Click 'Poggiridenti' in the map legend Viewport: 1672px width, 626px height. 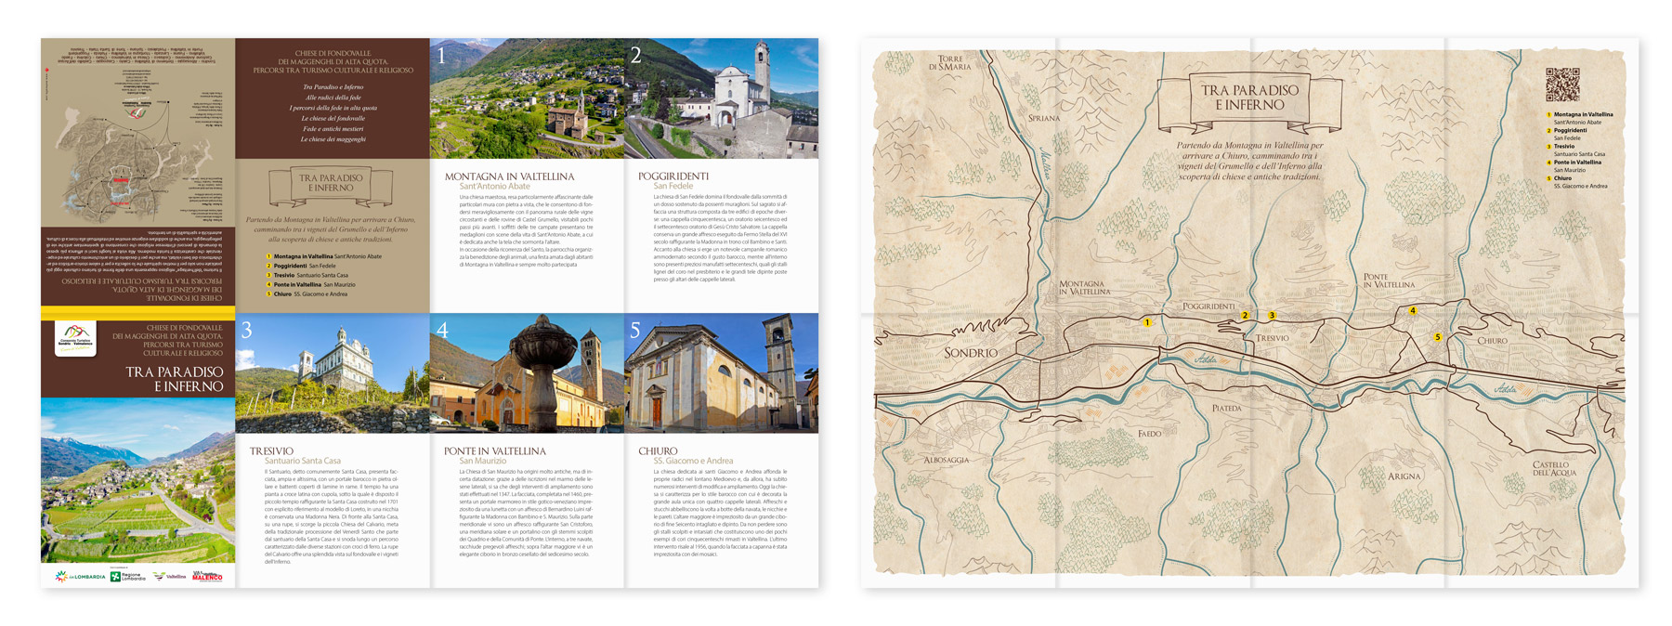[1570, 130]
